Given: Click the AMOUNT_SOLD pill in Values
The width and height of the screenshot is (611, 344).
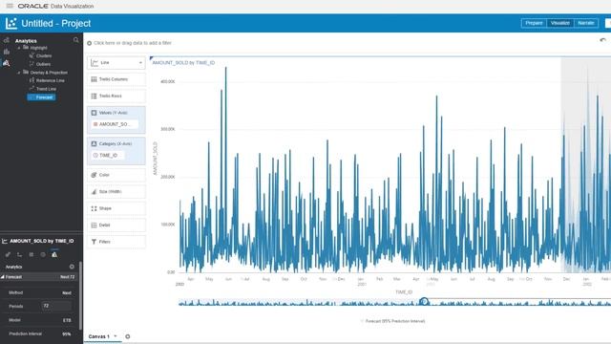Looking at the screenshot, I should tap(115, 124).
